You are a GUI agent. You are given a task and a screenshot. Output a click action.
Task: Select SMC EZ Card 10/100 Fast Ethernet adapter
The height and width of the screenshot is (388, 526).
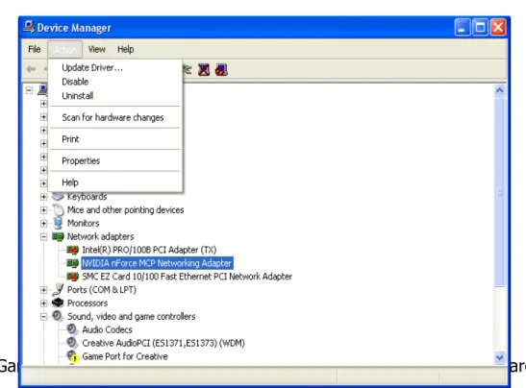click(x=187, y=277)
